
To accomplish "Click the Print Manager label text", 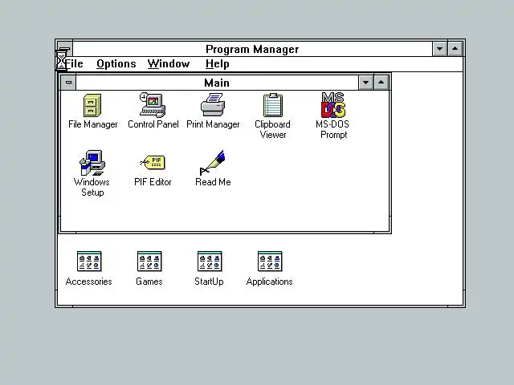I will 213,124.
